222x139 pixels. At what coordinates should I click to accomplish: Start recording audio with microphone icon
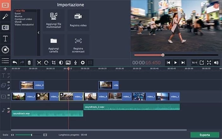[75, 63]
